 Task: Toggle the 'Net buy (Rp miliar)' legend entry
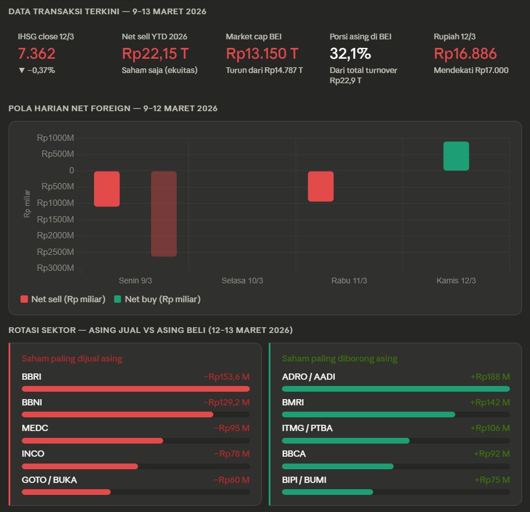tap(157, 299)
